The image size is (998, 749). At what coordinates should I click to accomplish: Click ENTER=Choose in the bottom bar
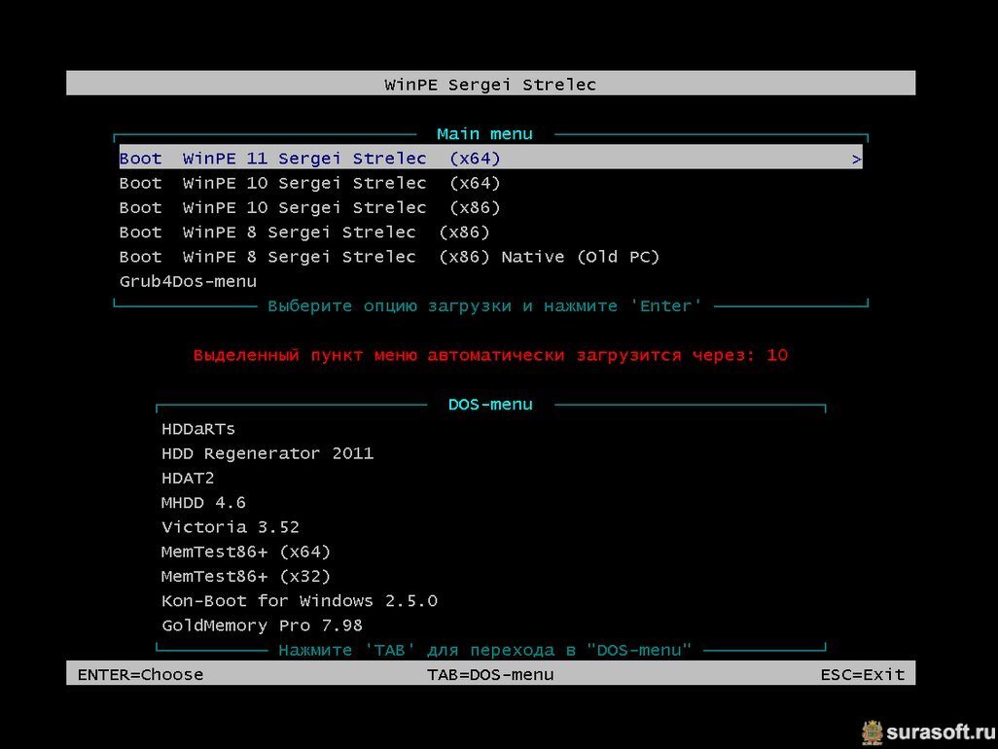141,674
